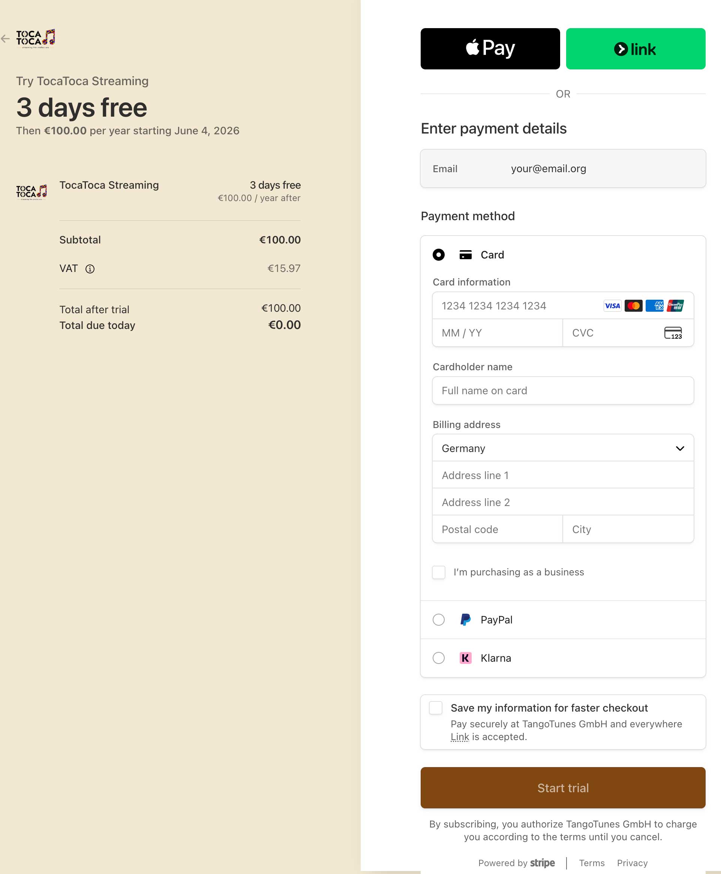Click the CVC card hint icon
The height and width of the screenshot is (874, 721).
tap(673, 333)
